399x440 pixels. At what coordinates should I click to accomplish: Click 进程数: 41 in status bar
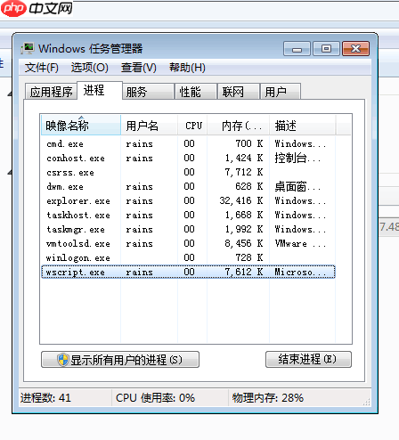click(x=45, y=398)
